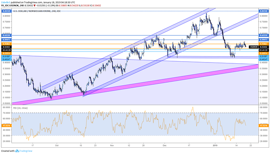
Task: Select the orange 8.55863 level tag on right axis
Action: click(x=263, y=44)
